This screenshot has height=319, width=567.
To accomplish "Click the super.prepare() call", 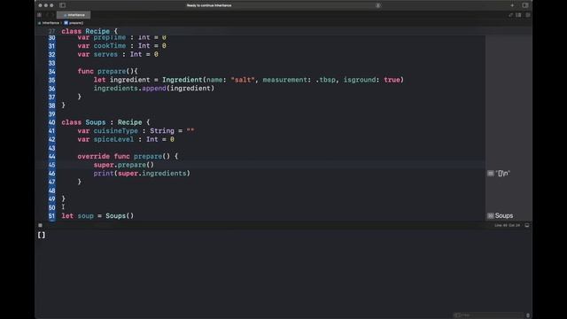I will (124, 165).
